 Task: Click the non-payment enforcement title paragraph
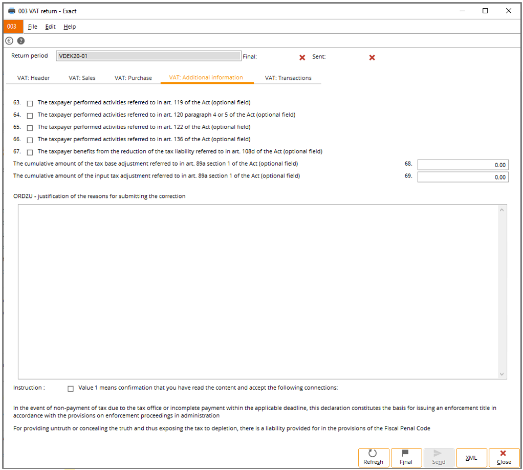tap(255, 412)
